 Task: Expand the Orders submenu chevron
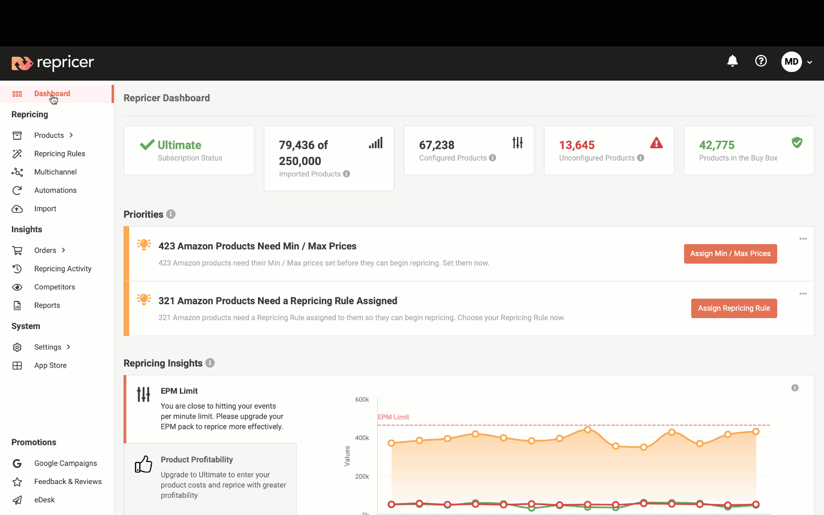[63, 250]
